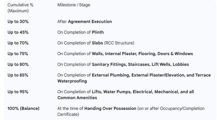Click "Walls, Internal Plaster, Flooring, Doors & Windows"
Screen dimensions: 217x120
tap(142, 54)
